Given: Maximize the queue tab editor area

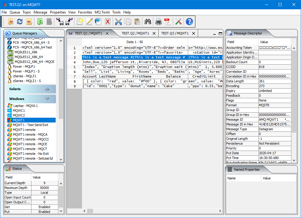Looking at the screenshot, I should [221, 34].
